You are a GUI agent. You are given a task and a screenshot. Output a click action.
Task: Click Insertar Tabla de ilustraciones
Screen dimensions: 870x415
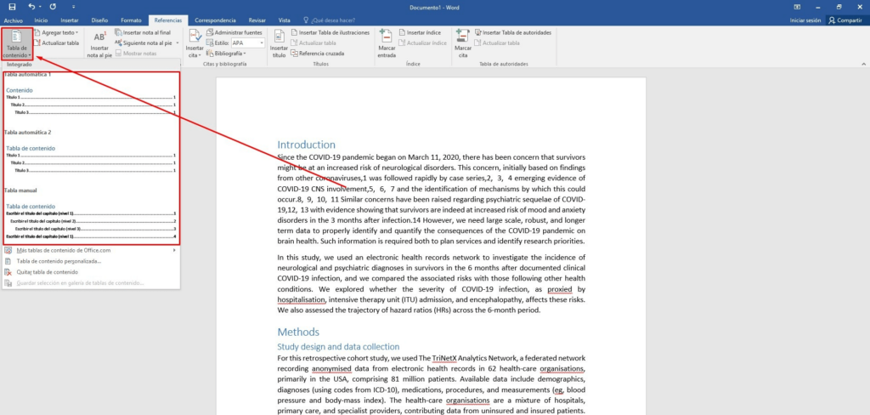(x=330, y=32)
